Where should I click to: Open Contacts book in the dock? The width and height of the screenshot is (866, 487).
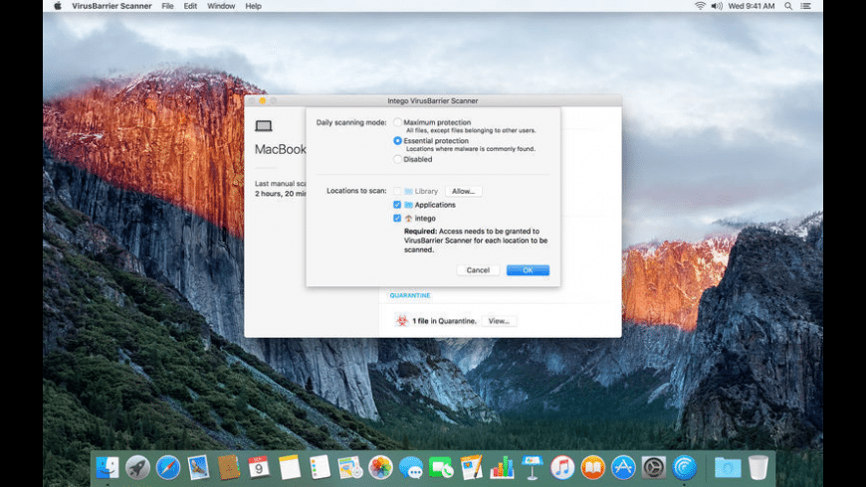(x=229, y=468)
